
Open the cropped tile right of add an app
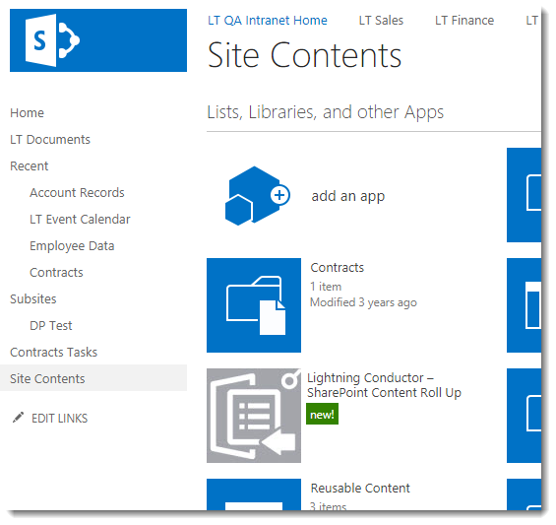click(524, 195)
